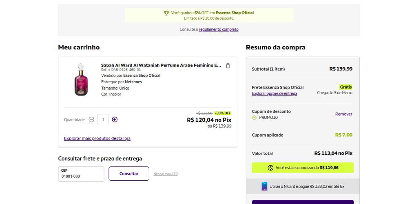Screen dimensions: 394x204
Task: Delete item with the trash icon
Action: [228, 66]
